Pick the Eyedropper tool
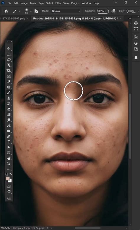The image size is (140, 230). pyautogui.click(x=9, y=82)
